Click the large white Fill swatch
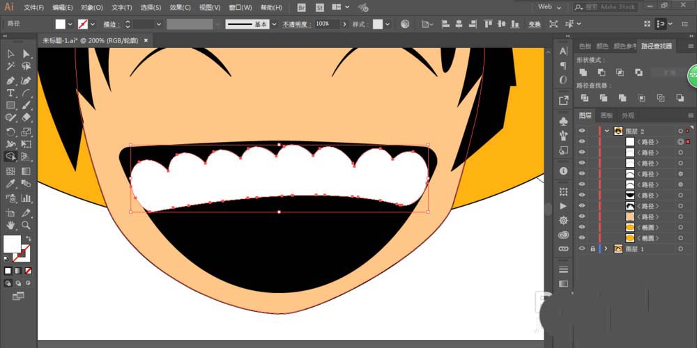The width and height of the screenshot is (697, 348). (12, 244)
